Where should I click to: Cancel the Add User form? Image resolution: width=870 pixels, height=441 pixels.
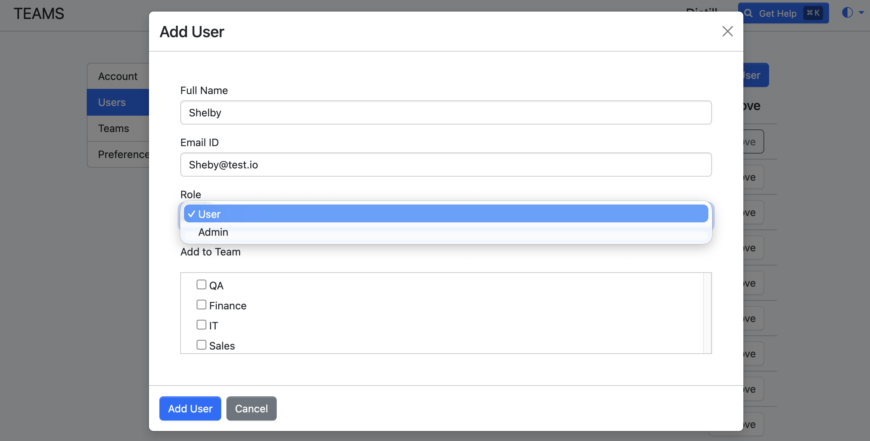tap(251, 408)
